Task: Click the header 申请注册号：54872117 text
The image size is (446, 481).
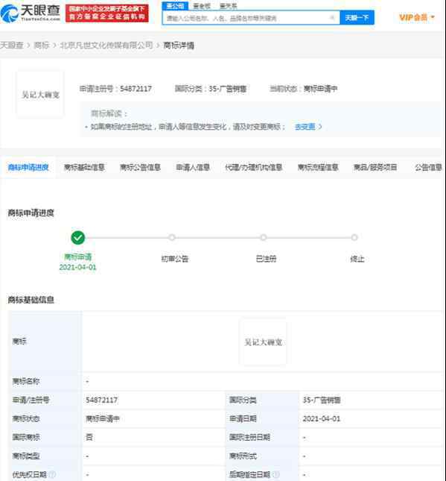Action: coord(115,89)
